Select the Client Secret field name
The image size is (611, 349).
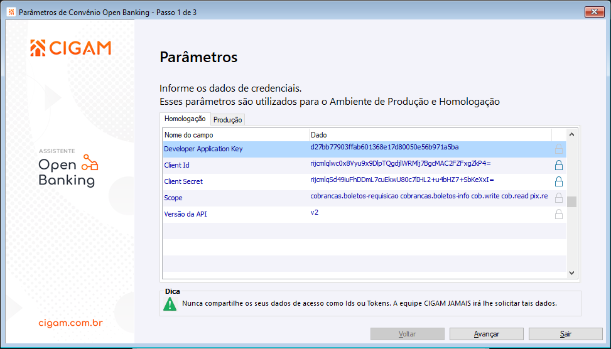183,181
